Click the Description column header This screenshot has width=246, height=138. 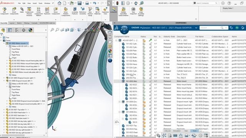181,37
